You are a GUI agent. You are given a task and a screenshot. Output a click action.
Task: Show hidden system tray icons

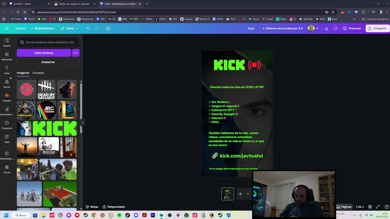click(x=354, y=215)
